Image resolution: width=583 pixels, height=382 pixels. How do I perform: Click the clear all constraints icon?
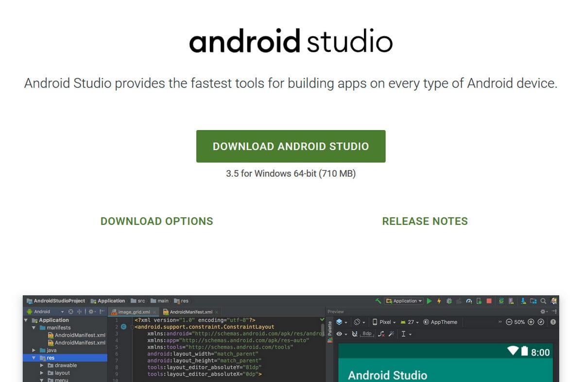(381, 334)
